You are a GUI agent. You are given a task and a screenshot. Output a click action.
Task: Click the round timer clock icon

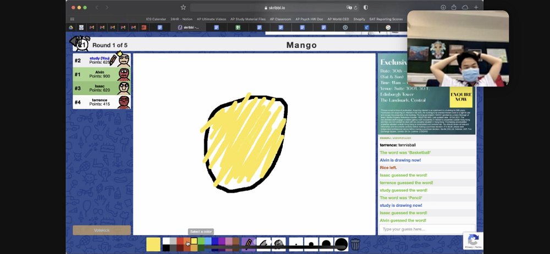pos(82,43)
